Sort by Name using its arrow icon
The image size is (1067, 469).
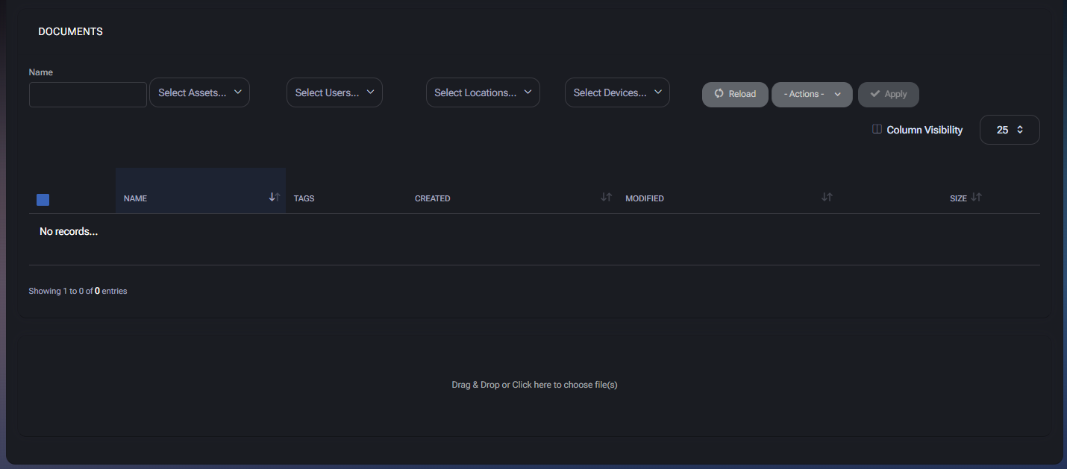click(275, 198)
